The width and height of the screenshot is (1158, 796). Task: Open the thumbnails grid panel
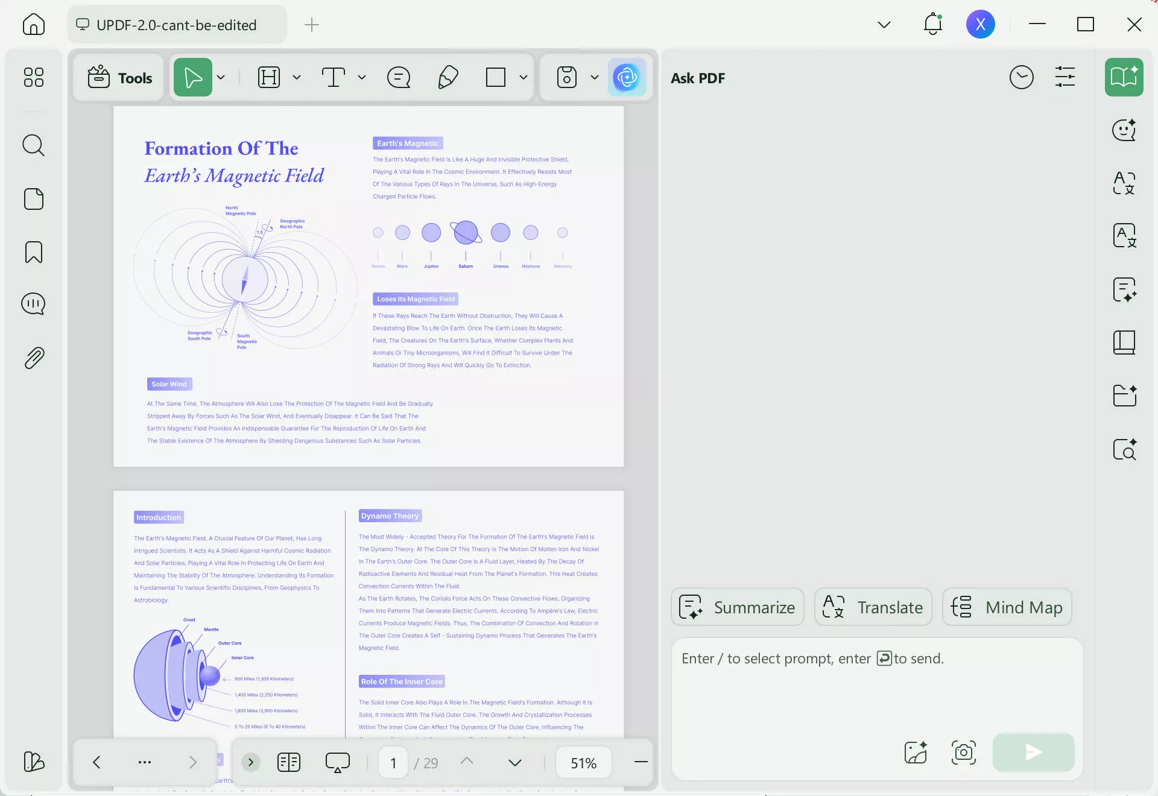[x=34, y=77]
